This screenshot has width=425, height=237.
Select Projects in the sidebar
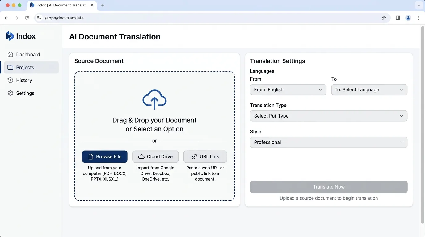(x=31, y=68)
